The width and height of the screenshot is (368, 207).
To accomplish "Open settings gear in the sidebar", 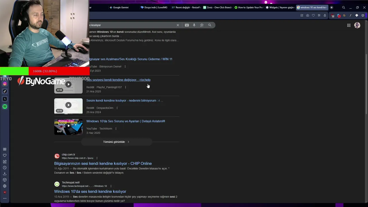I will point(5,186).
